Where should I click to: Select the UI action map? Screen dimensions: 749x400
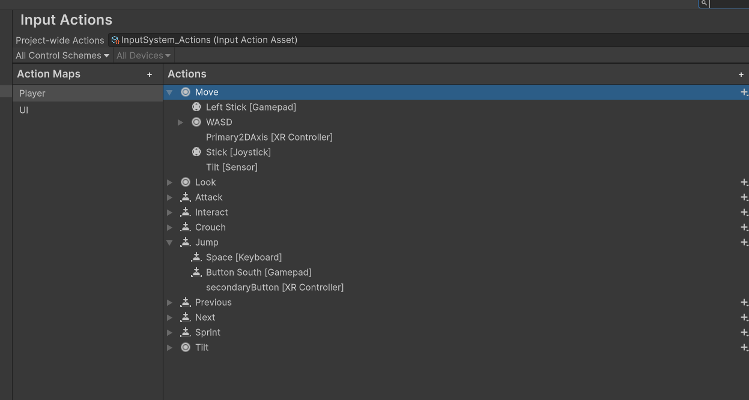pyautogui.click(x=24, y=111)
